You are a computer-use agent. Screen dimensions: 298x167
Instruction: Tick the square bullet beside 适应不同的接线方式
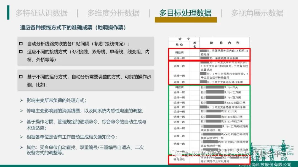coord(21,51)
